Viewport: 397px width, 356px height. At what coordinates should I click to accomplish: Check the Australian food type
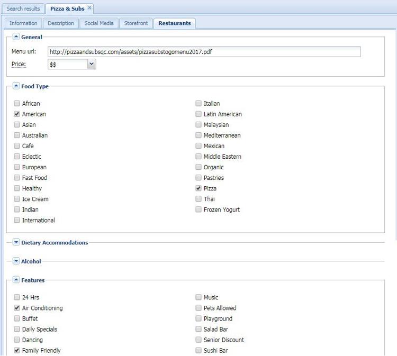click(x=17, y=135)
